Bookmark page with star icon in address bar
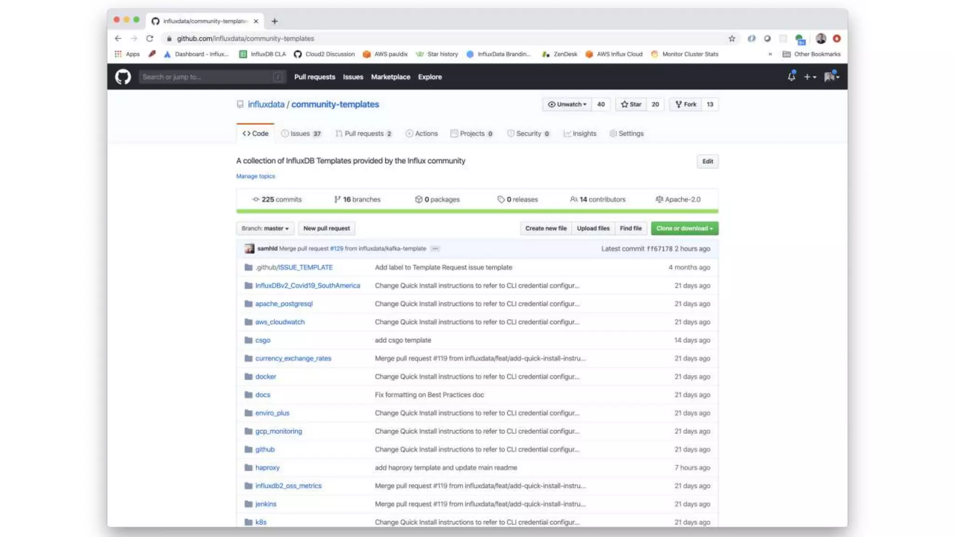The height and width of the screenshot is (537, 955). 732,39
